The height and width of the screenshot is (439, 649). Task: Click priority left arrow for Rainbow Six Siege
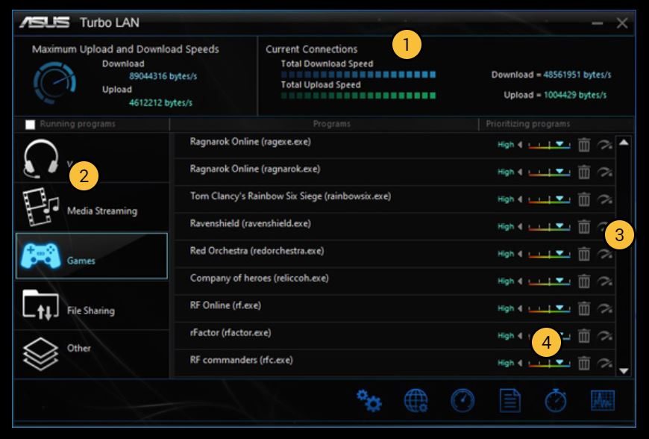[520, 199]
